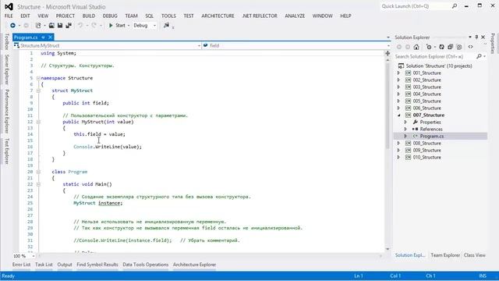Click the Quick Launch search icon

pyautogui.click(x=455, y=6)
